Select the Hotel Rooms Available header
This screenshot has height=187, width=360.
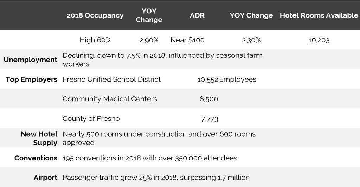coord(319,15)
